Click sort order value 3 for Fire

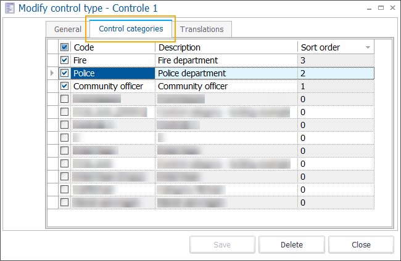tap(336, 60)
